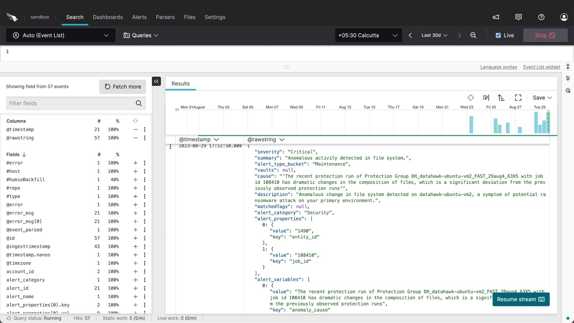This screenshot has width=574, height=323.
Task: Remove @timestamp column with minus icon
Action: pos(135,129)
